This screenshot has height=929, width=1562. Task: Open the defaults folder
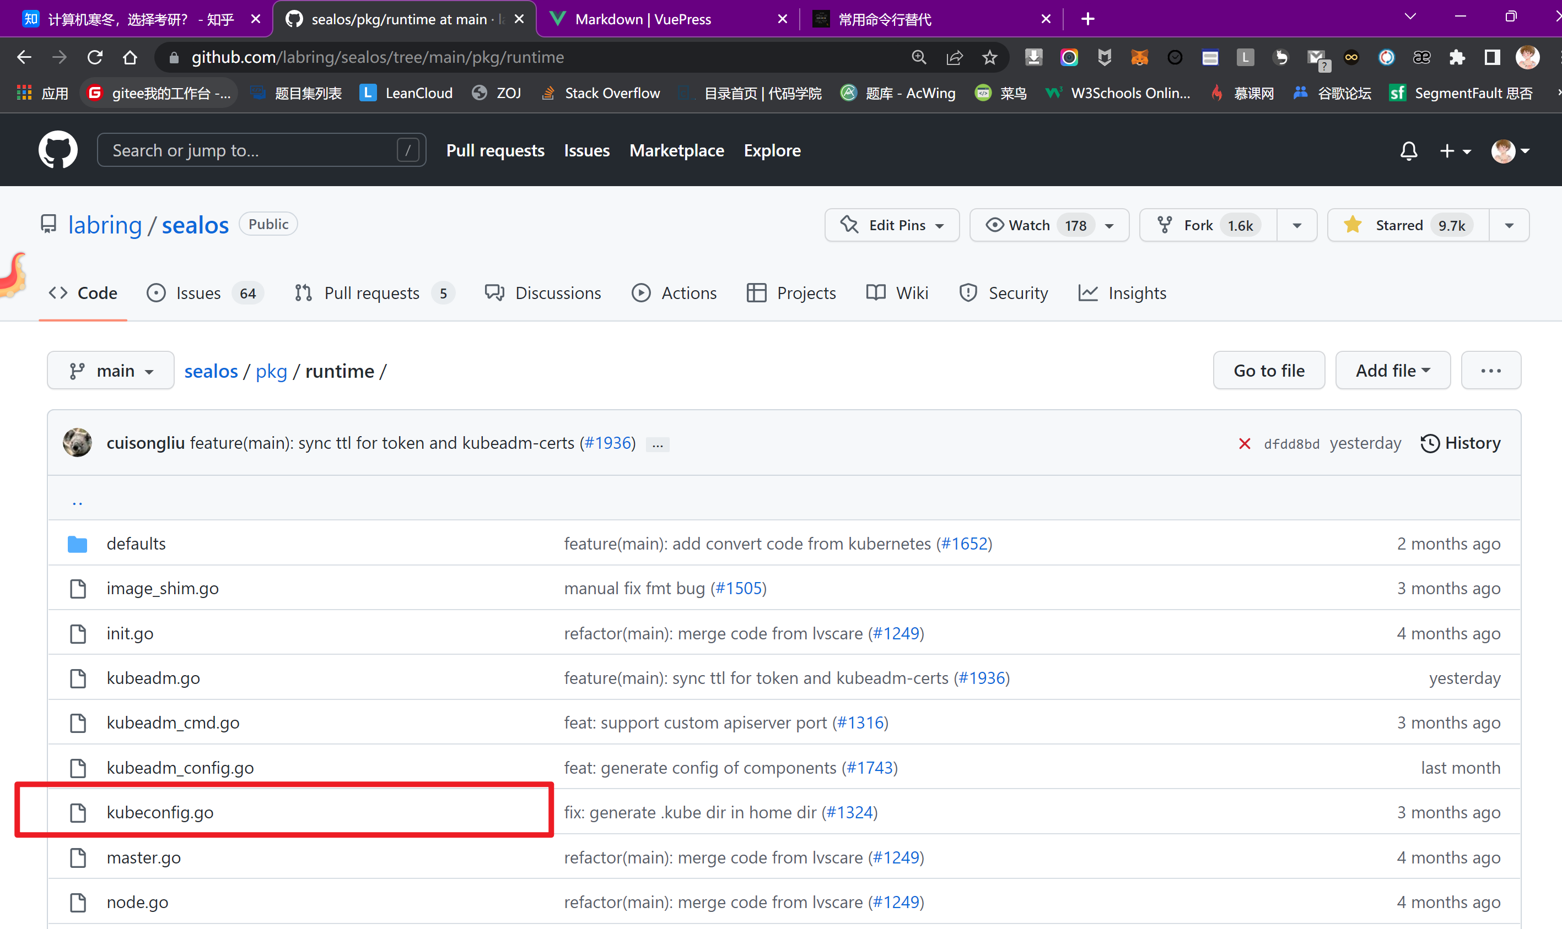click(136, 544)
